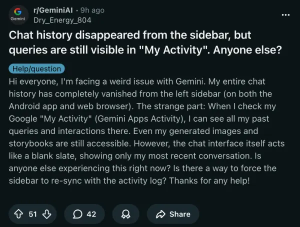
Task: Click the share arrow icon
Action: (x=161, y=214)
